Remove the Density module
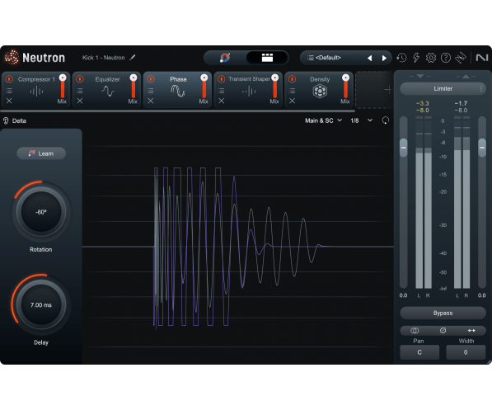The height and width of the screenshot is (410, 492). point(292,101)
